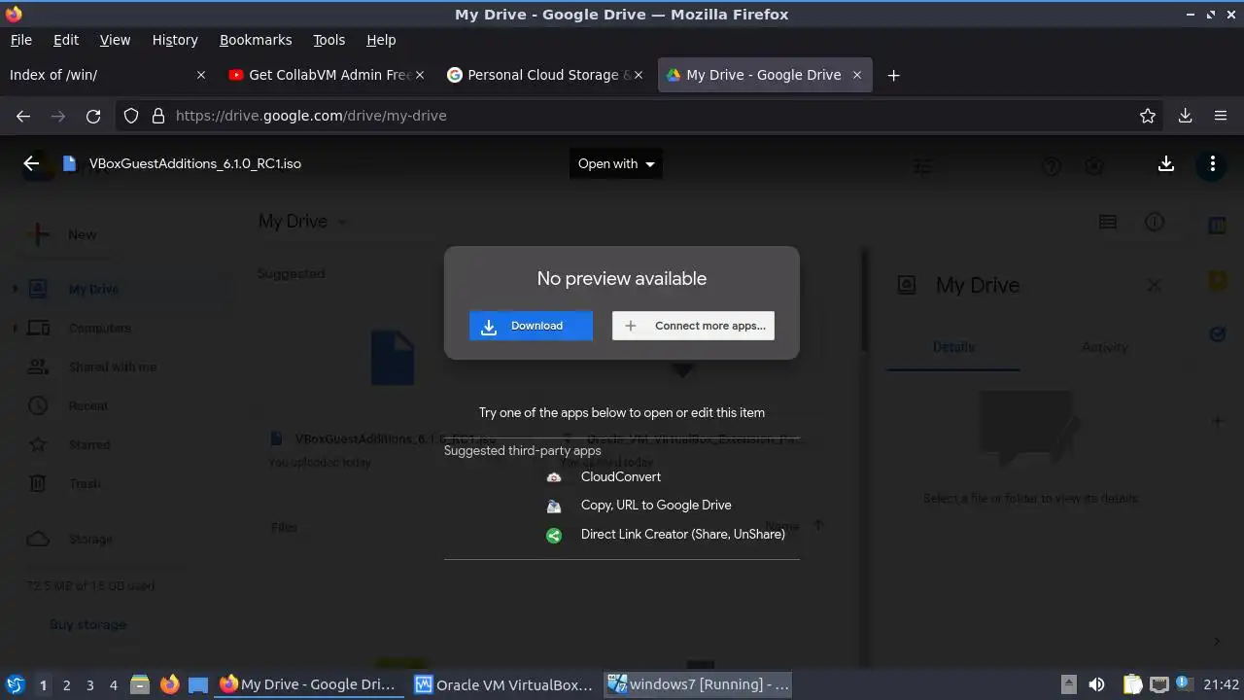Click the view details info icon
The width and height of the screenshot is (1244, 700).
pos(1155,222)
